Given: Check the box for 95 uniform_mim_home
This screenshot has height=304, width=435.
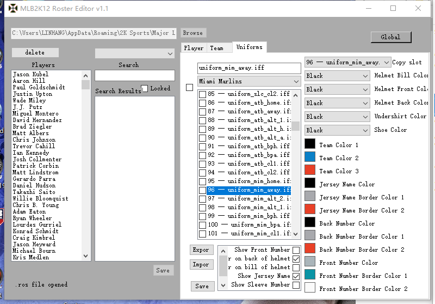Looking at the screenshot, I should [202, 181].
